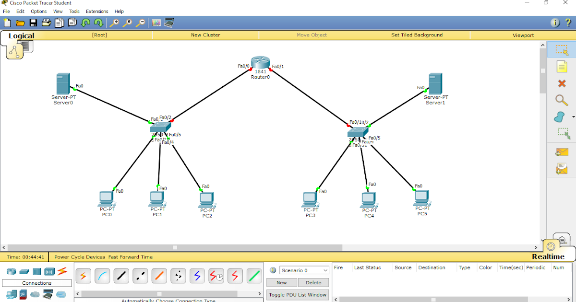Viewport: 576px width, 302px height.
Task: Click the Undo green arrow icon
Action: click(x=85, y=23)
